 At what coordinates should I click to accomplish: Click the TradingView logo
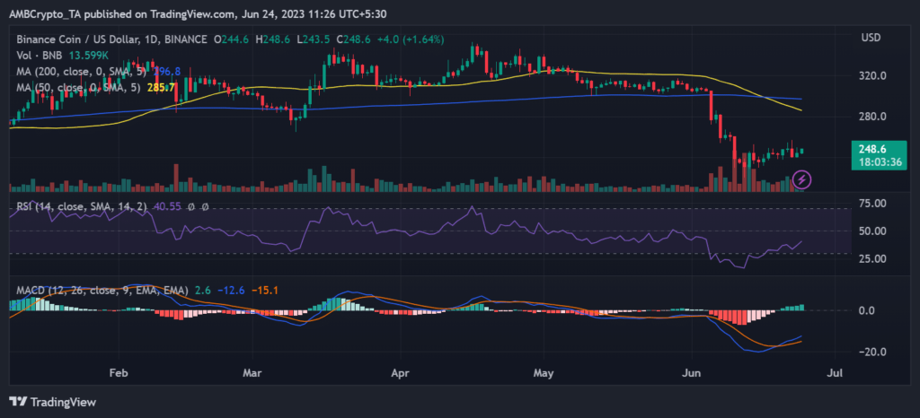coord(53,402)
